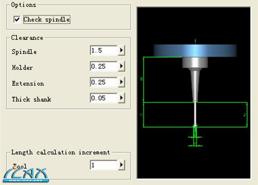Open the Thick shank arrow menu
This screenshot has height=185, width=258.
[122, 98]
